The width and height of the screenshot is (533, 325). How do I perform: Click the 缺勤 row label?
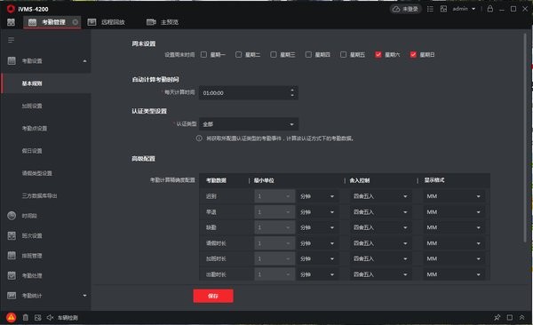[211, 227]
